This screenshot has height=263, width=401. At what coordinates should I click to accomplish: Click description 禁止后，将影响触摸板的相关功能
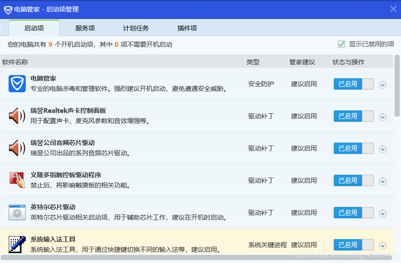(x=80, y=185)
